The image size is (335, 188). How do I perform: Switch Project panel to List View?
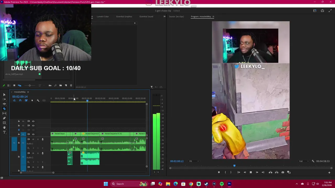(9, 85)
